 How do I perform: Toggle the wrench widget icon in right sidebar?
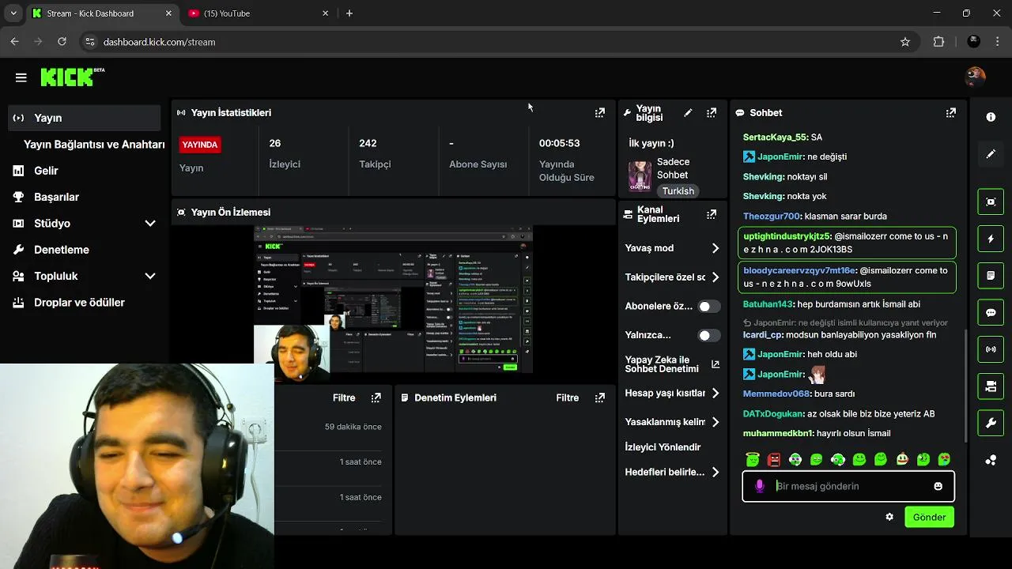[x=991, y=423]
